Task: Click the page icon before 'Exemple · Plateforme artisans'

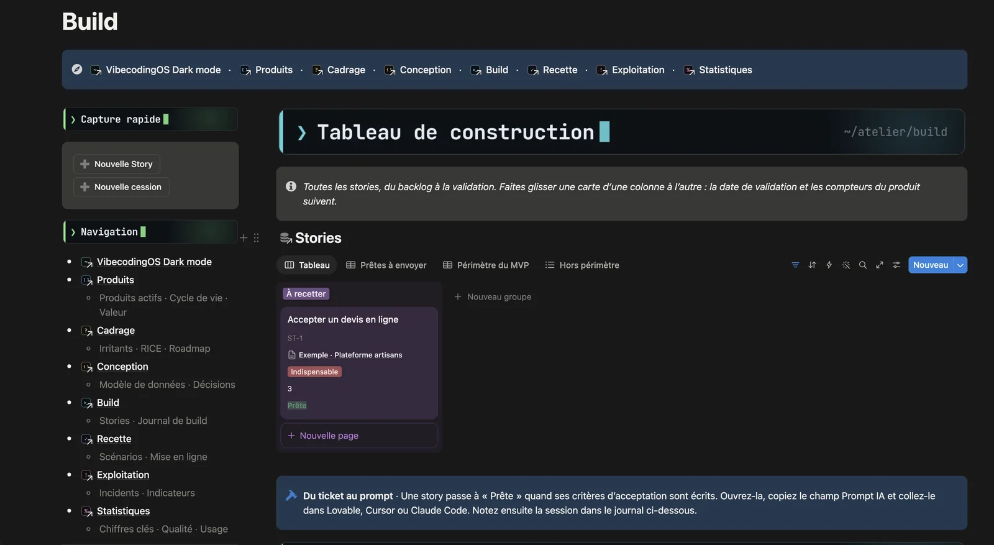Action: [292, 355]
